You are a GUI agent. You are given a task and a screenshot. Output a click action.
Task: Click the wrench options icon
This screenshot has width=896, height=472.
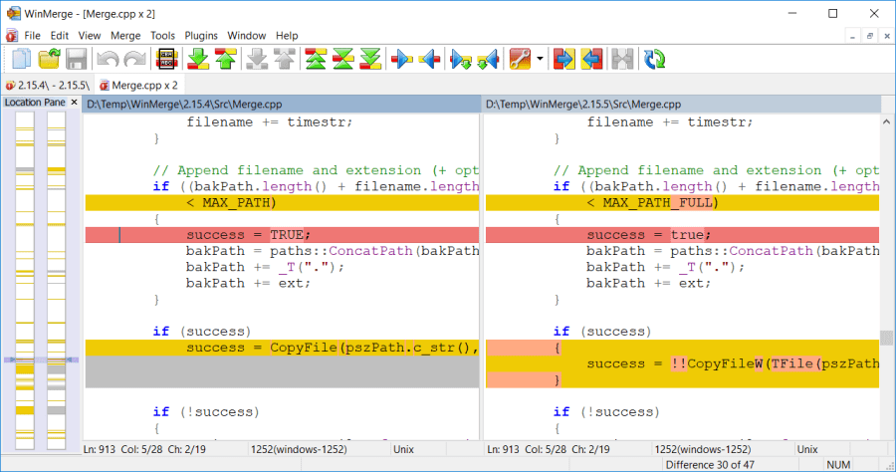pyautogui.click(x=520, y=59)
